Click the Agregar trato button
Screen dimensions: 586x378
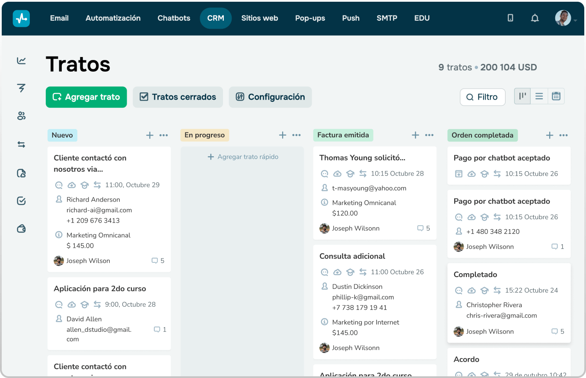tap(86, 97)
